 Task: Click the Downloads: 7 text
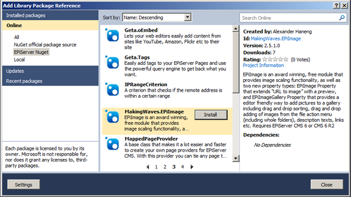point(259,52)
